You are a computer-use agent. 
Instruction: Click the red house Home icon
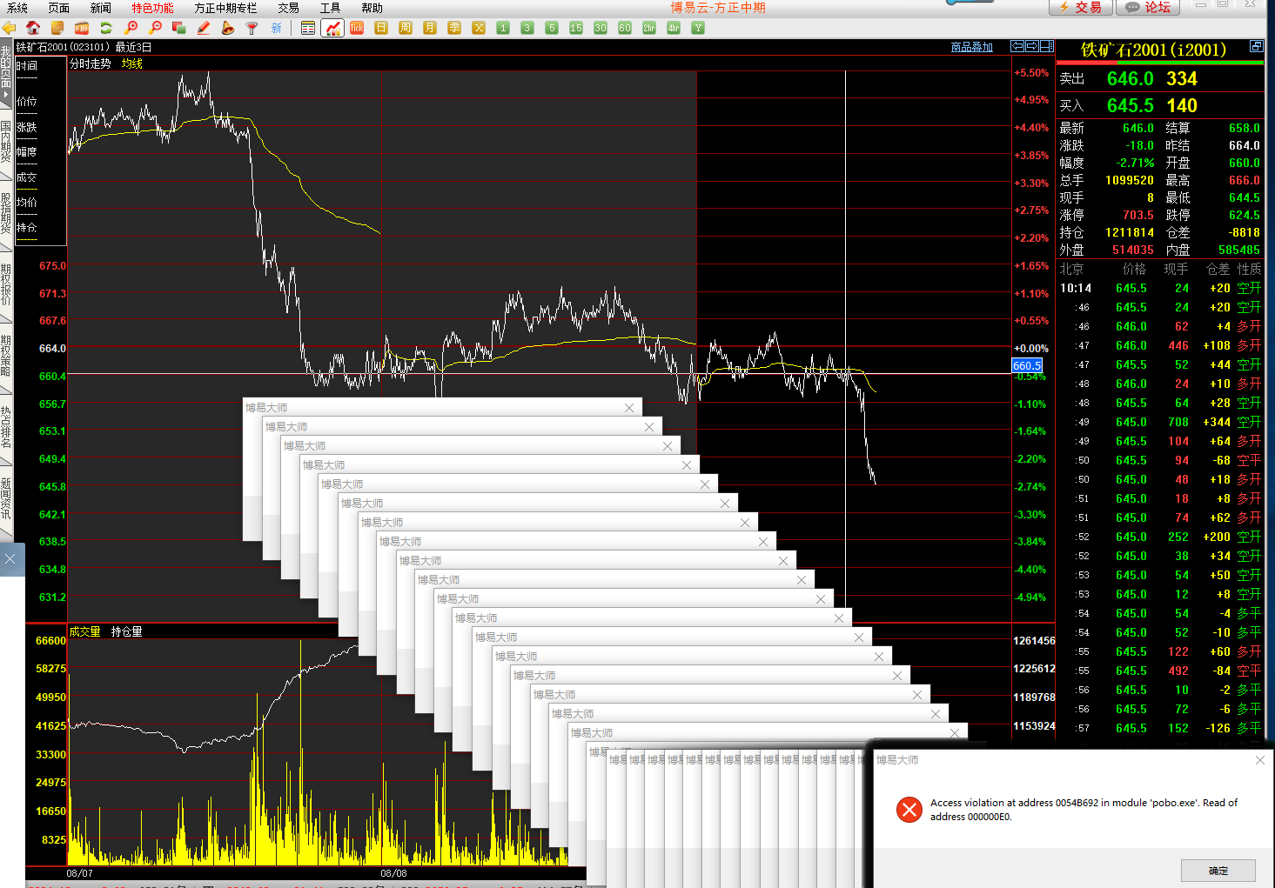point(33,28)
